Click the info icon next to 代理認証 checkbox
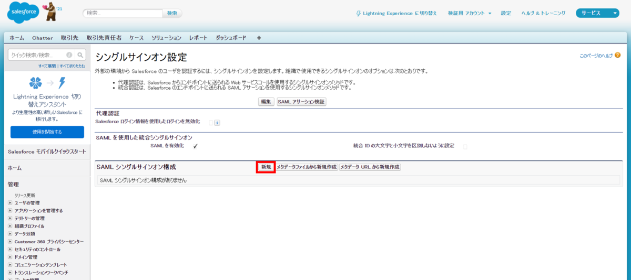The image size is (631, 280). point(217,123)
